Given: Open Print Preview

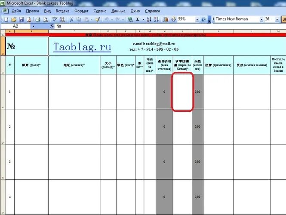Looking at the screenshot, I should point(45,19).
